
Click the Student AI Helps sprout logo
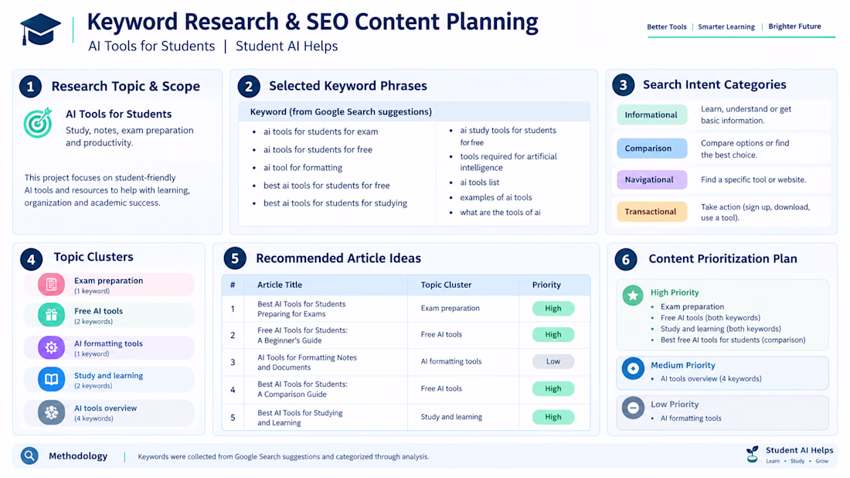[x=753, y=454]
